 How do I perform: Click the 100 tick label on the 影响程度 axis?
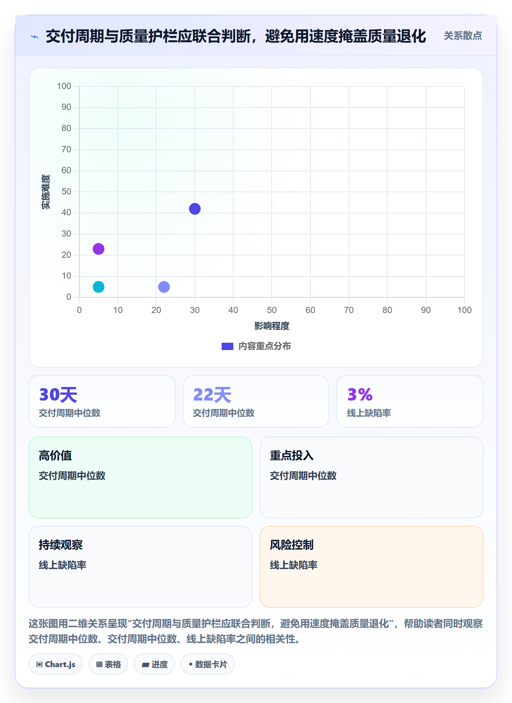coord(464,310)
